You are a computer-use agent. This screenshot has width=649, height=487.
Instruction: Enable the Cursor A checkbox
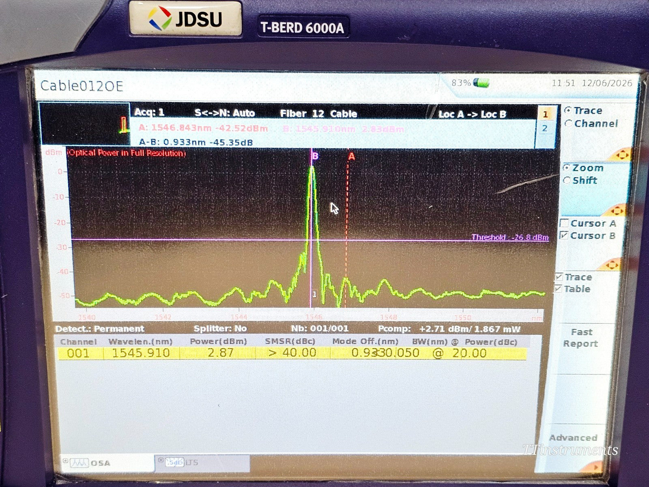564,223
